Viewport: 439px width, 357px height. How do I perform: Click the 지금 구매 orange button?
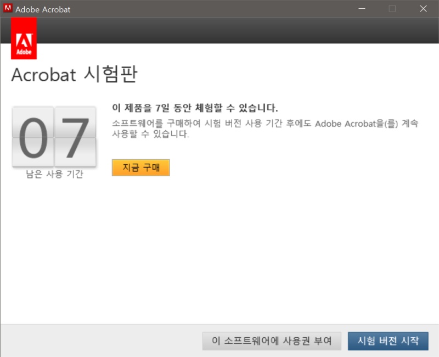(140, 168)
